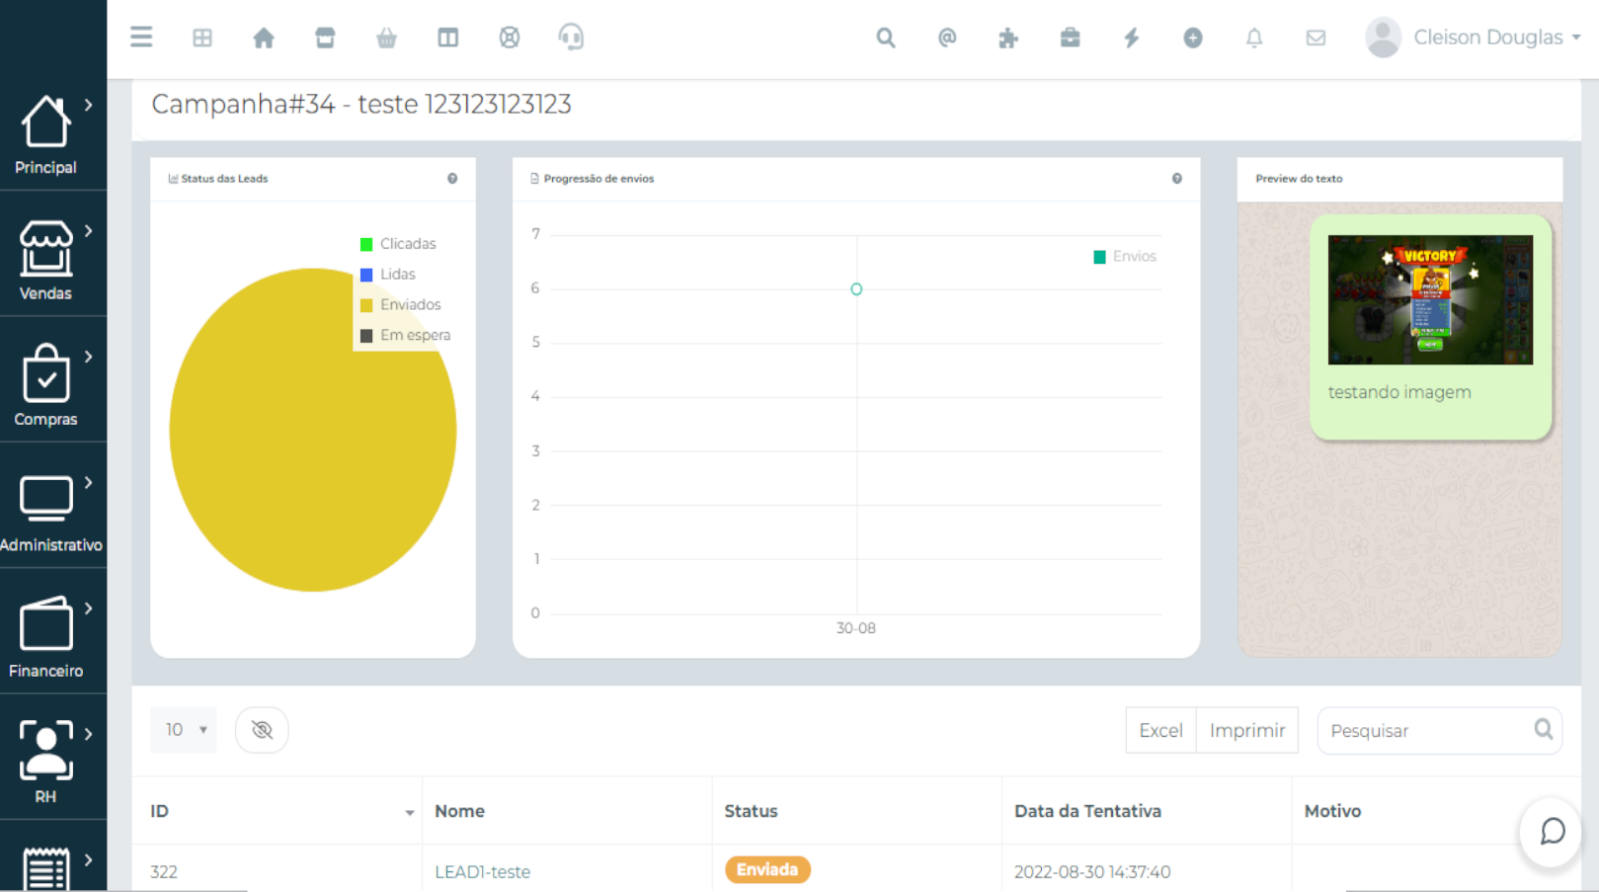1599x892 pixels.
Task: Click the shopping basket icon
Action: (386, 38)
